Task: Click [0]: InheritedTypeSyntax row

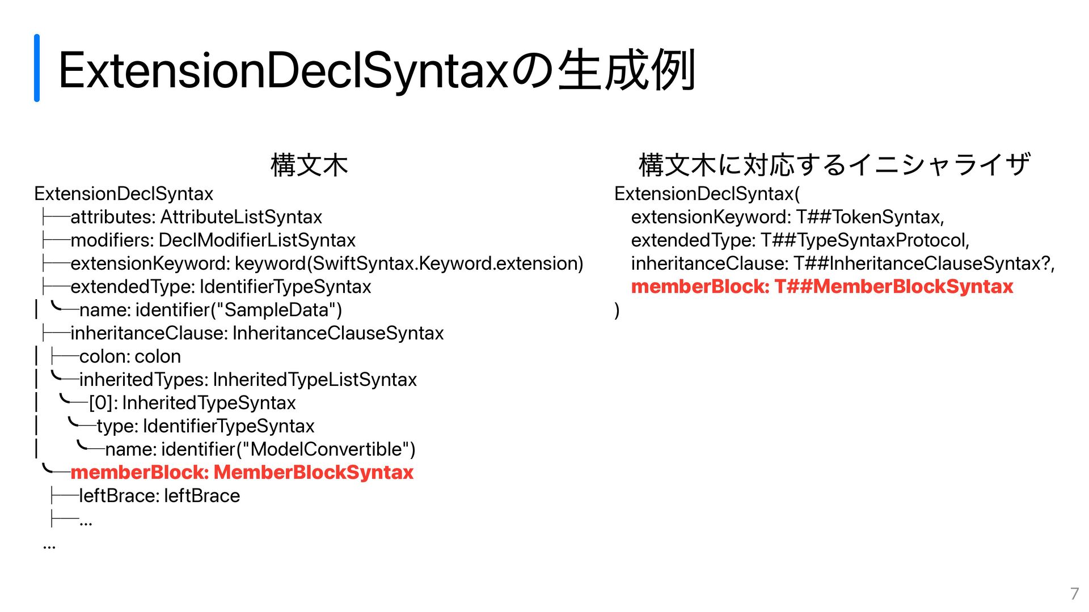Action: [x=192, y=403]
